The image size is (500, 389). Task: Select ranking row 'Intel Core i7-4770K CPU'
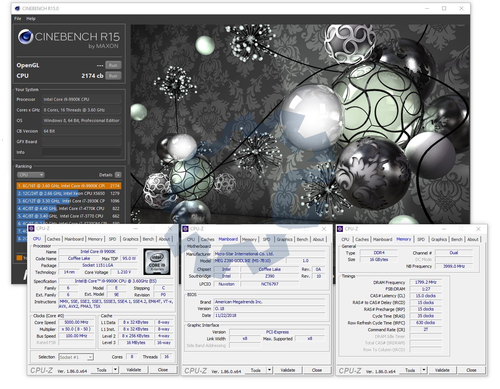click(69, 208)
